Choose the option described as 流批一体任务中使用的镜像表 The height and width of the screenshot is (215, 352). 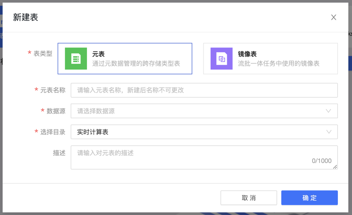pos(278,64)
